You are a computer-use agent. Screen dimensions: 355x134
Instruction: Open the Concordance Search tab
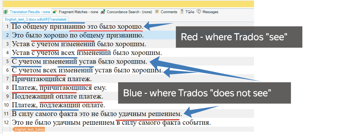(x=126, y=12)
